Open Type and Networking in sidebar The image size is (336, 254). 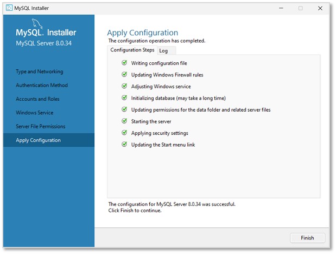coord(40,71)
